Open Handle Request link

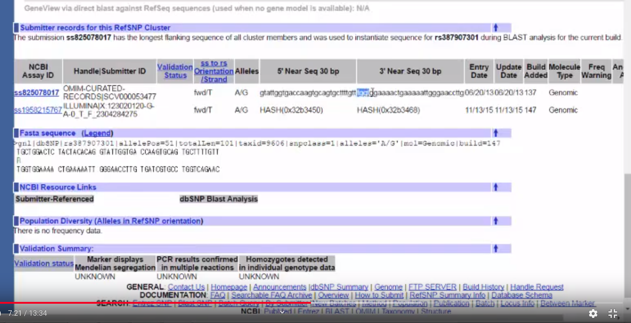(537, 287)
